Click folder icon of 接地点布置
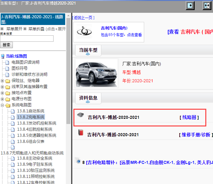The width and height of the screenshot is (213, 184). coord(8,93)
